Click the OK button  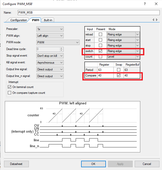(x=93, y=164)
